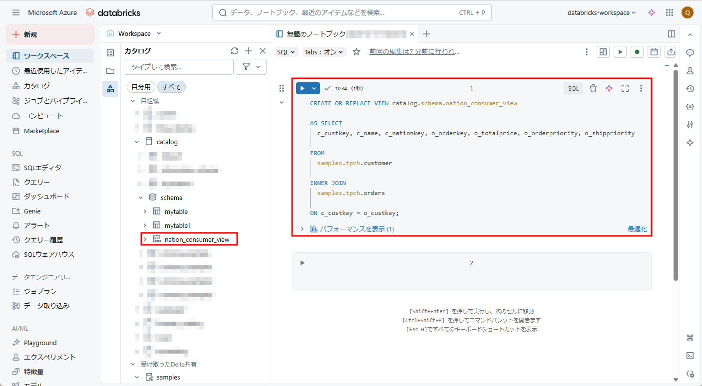
Task: Go to SQLエディタ in sidebar
Action: [42, 168]
